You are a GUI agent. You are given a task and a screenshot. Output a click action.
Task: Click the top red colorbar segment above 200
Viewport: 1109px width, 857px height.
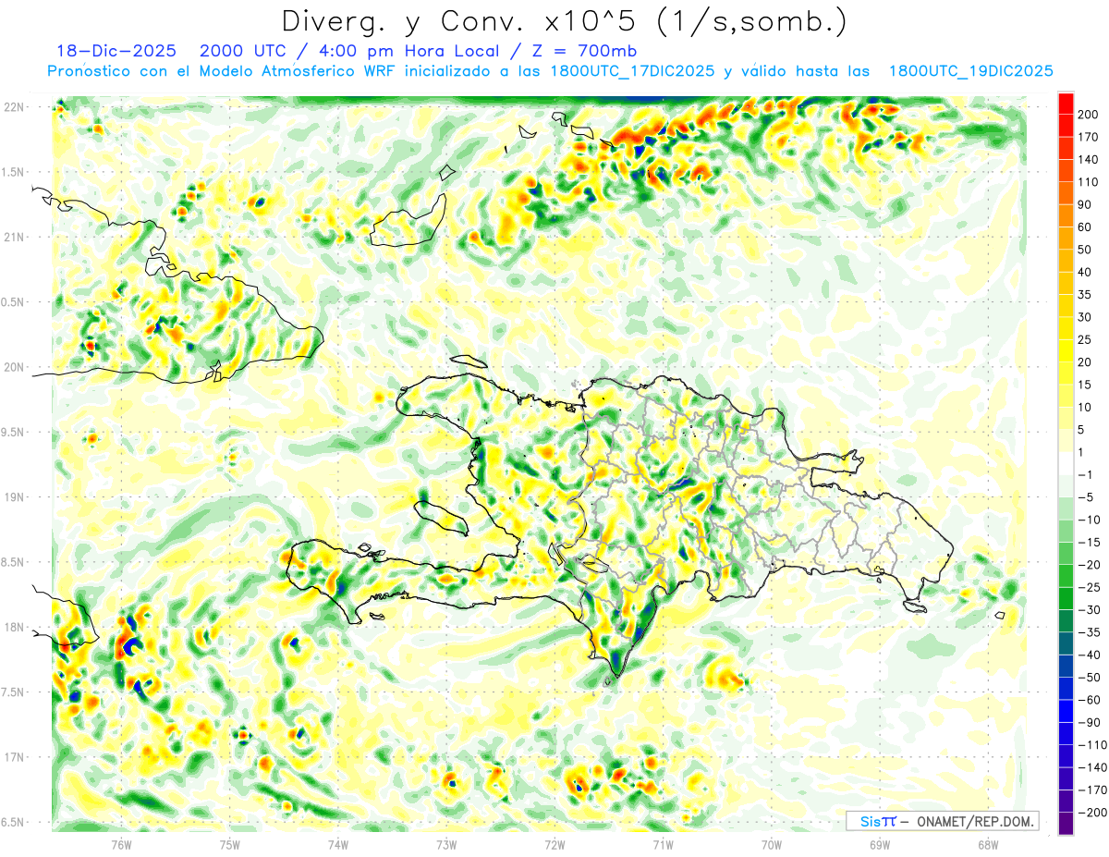[1066, 103]
